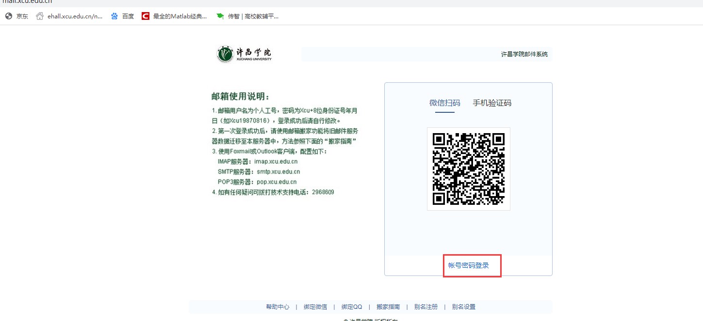Switch to the 微信扫码 tab
This screenshot has height=321, width=703.
[445, 103]
